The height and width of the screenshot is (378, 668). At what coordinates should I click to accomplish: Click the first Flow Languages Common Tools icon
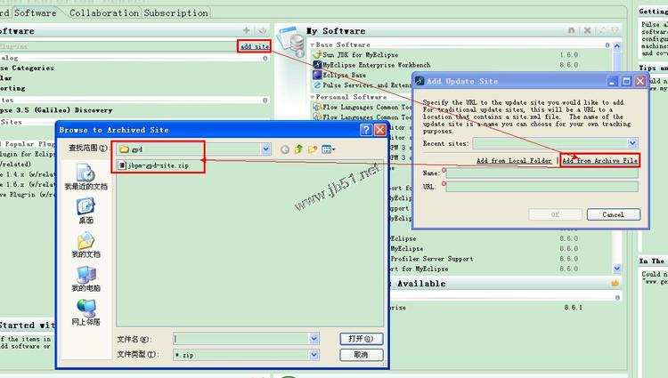317,107
